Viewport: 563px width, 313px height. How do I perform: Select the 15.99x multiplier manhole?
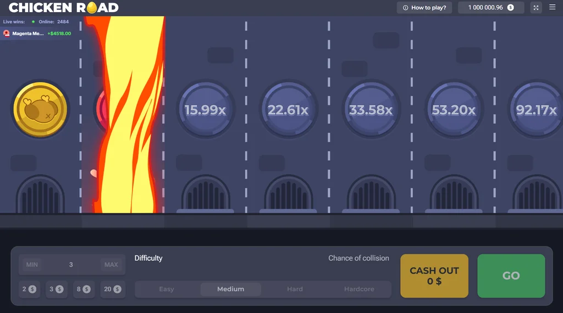[x=206, y=110]
